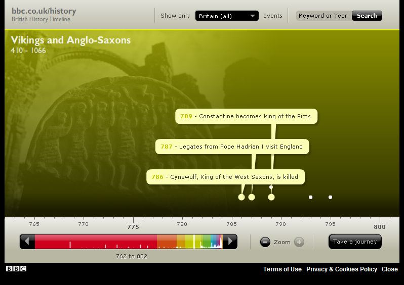Click the small white dot above 789 marker
This screenshot has height=285, width=404.
(x=271, y=187)
